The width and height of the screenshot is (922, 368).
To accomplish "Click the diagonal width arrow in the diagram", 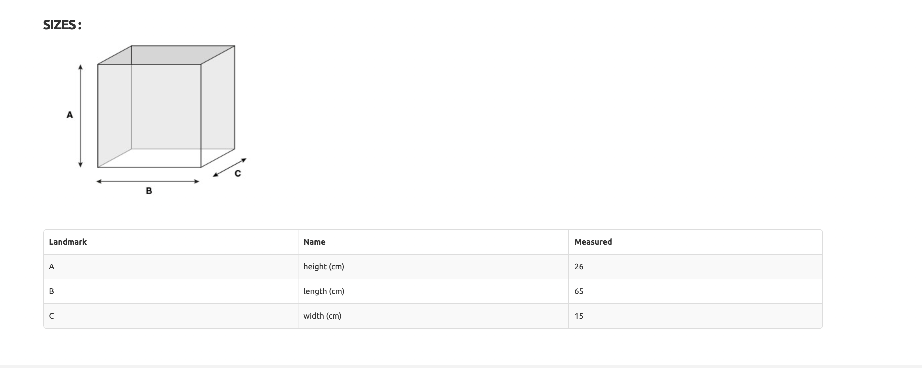I will tap(230, 167).
